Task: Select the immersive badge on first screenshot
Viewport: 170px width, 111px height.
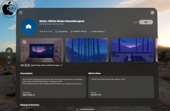Action: coord(24,42)
